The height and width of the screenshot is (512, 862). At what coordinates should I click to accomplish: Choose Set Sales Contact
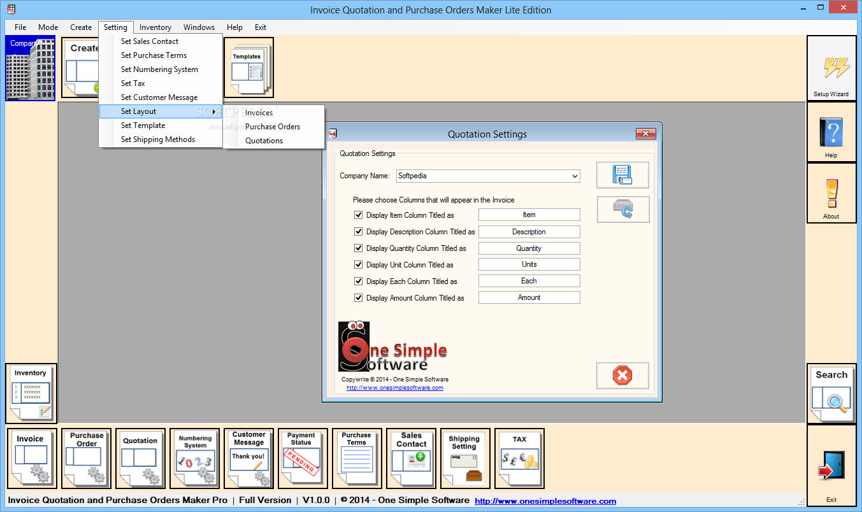(161, 41)
